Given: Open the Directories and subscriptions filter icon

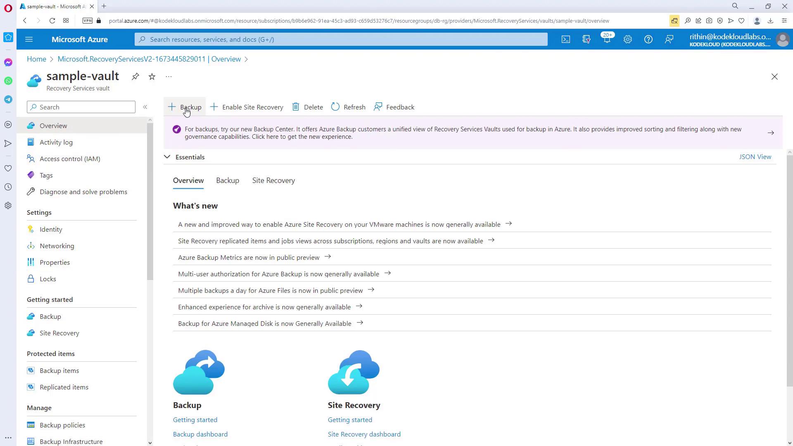Looking at the screenshot, I should [586, 39].
